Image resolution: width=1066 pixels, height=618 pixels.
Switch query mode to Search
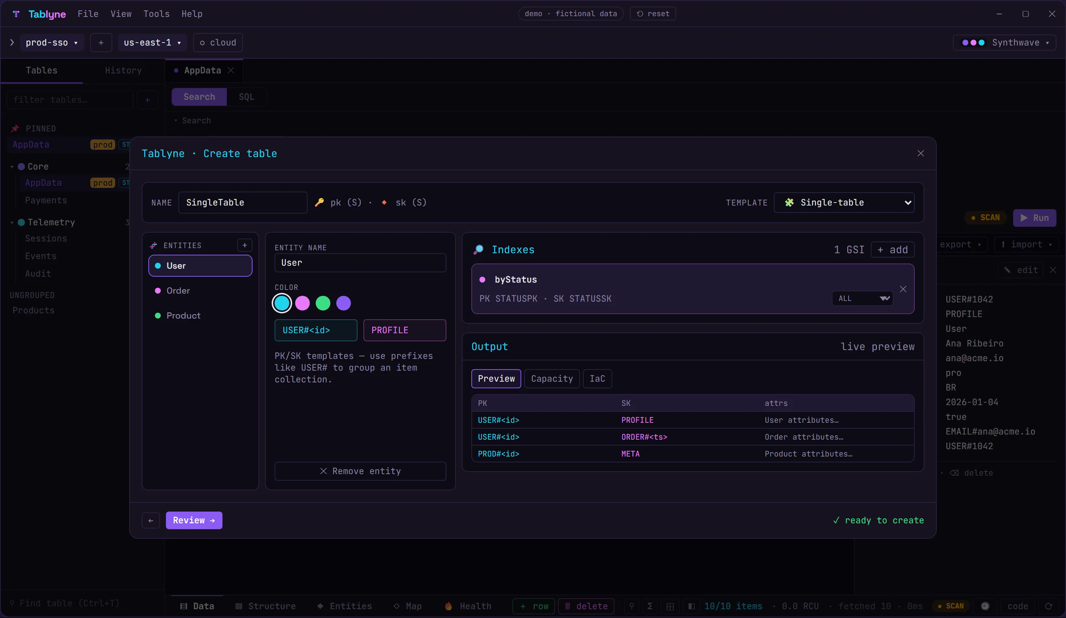[199, 97]
